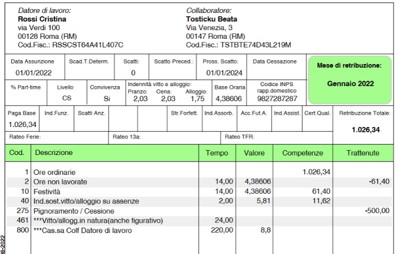The width and height of the screenshot is (398, 254).
Task: Click the Ind.Assist. label
Action: 287,113
